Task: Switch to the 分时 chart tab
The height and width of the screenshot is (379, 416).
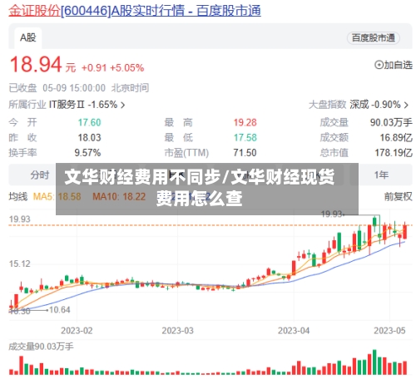Action: click(x=40, y=175)
